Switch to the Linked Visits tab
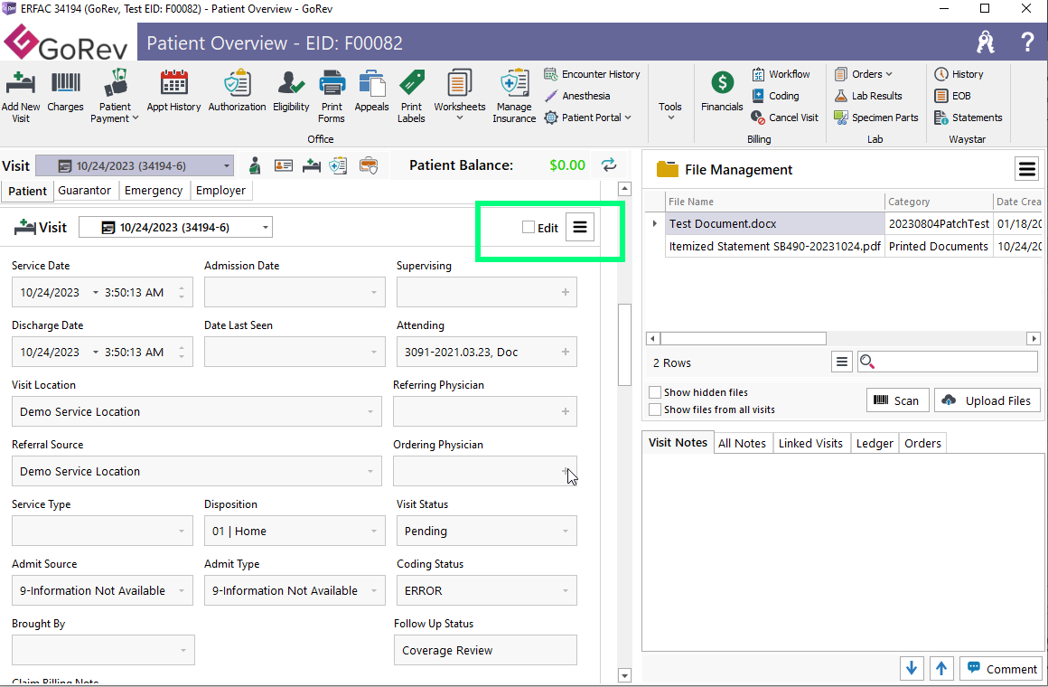 click(810, 443)
